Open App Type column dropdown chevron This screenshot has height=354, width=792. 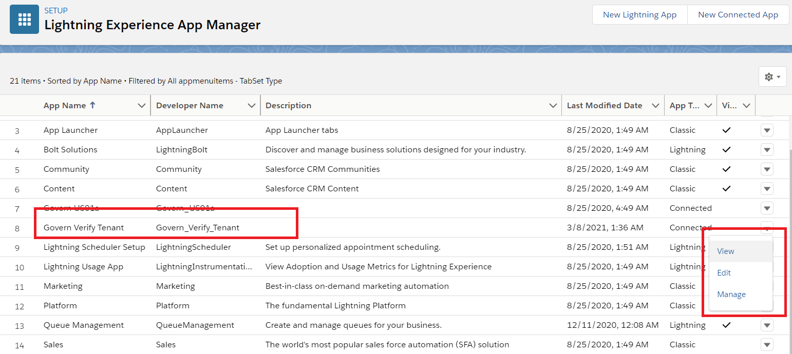[x=708, y=106]
